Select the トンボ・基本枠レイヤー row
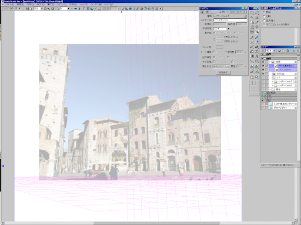Screen dimensions: 301x225 (283, 104)
